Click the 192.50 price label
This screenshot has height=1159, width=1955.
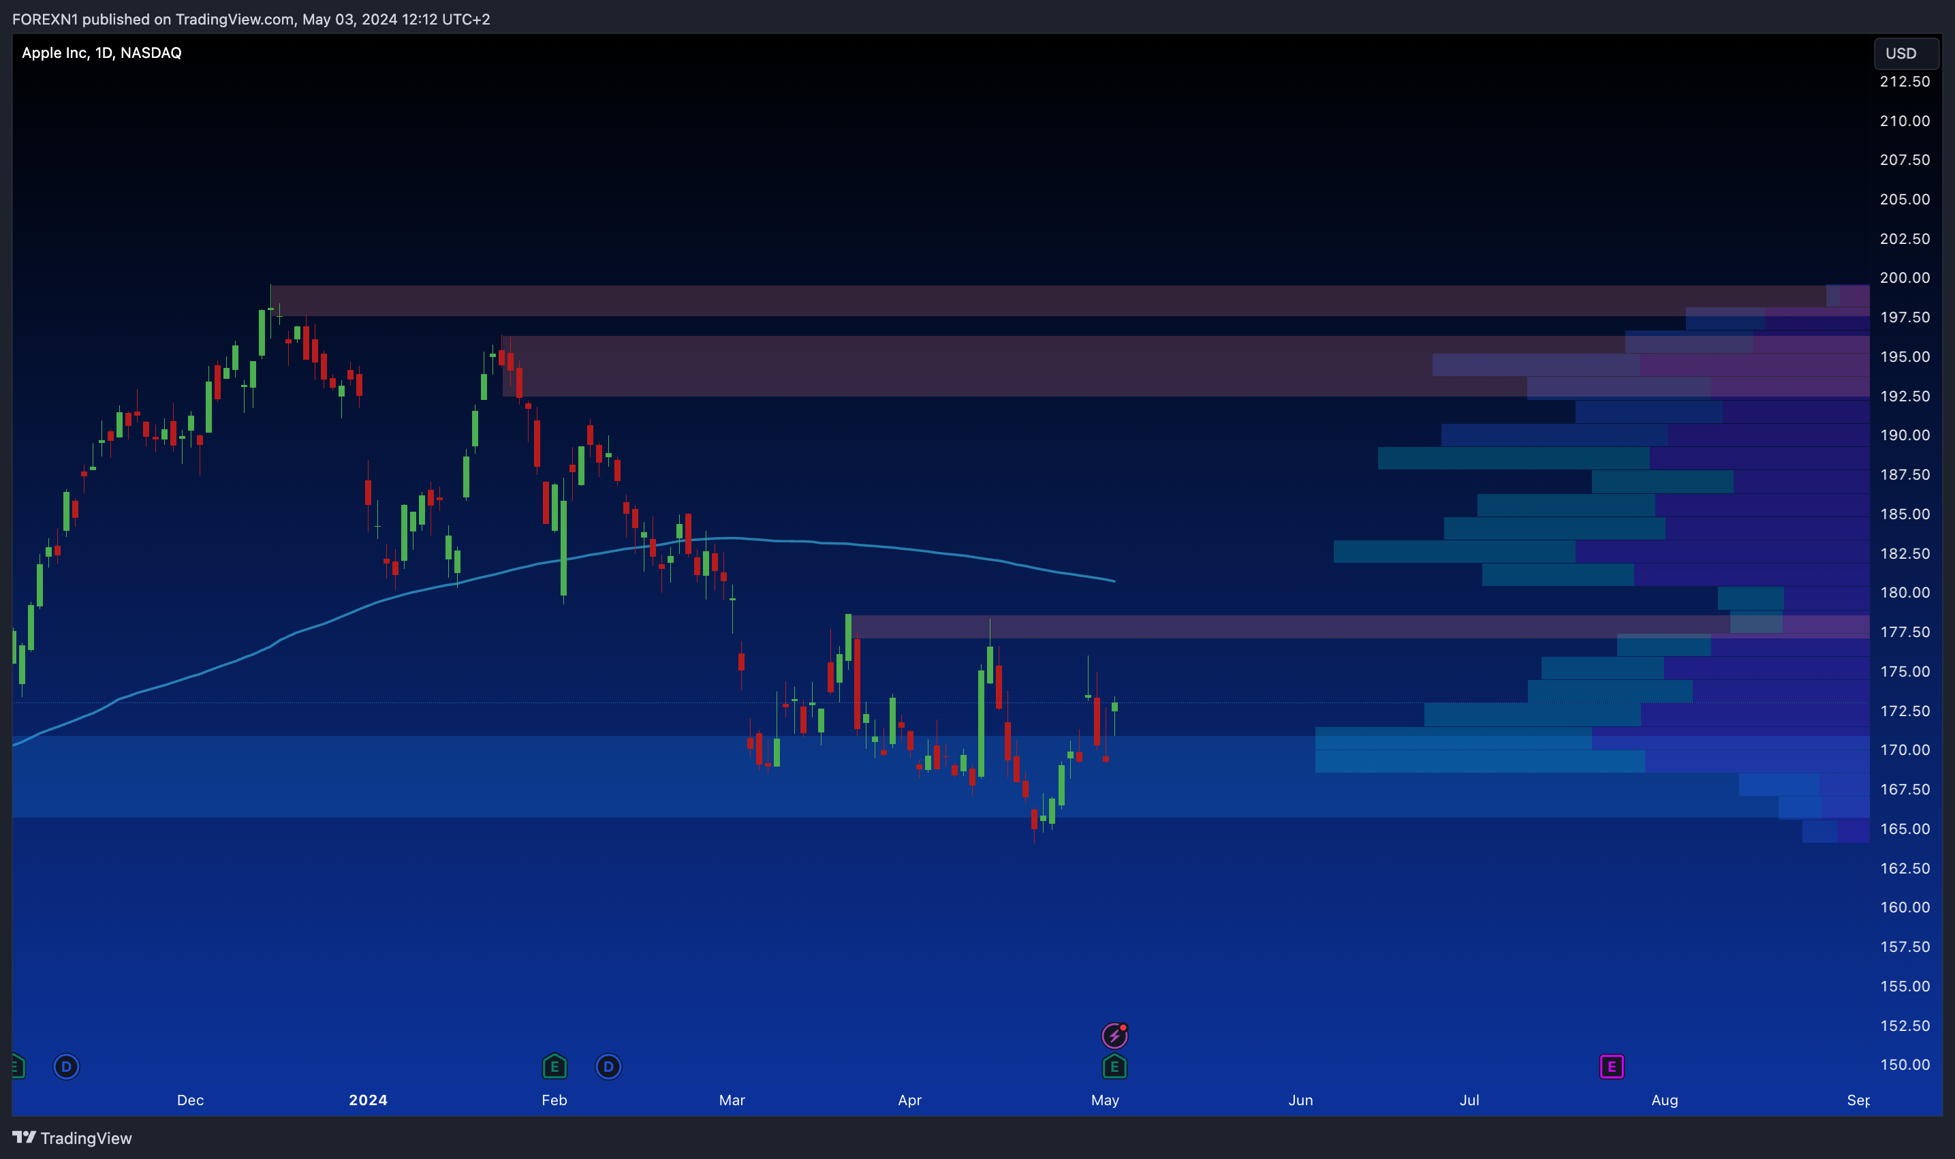click(1904, 396)
